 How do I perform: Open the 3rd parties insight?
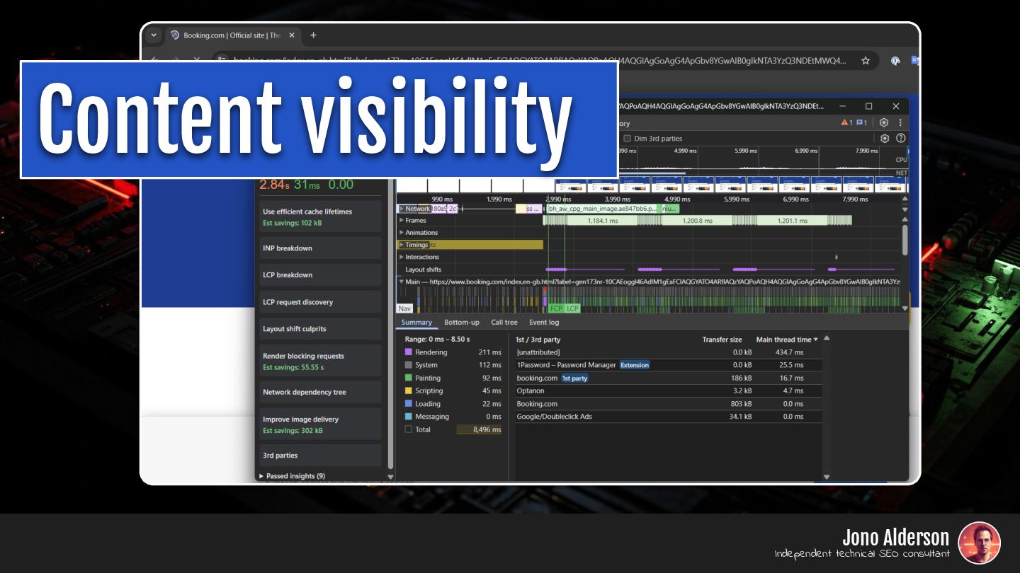tap(320, 456)
